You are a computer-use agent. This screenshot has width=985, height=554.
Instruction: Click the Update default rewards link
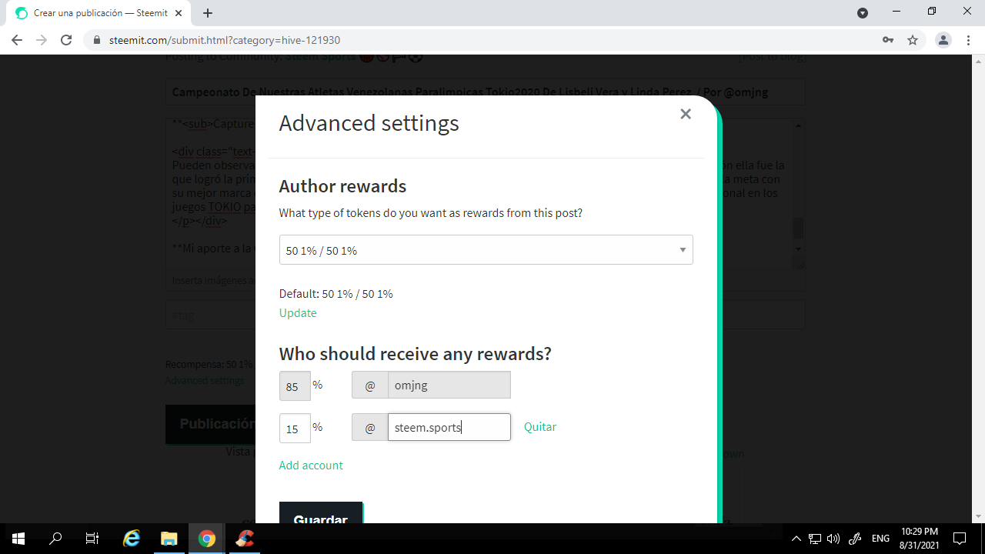(298, 313)
